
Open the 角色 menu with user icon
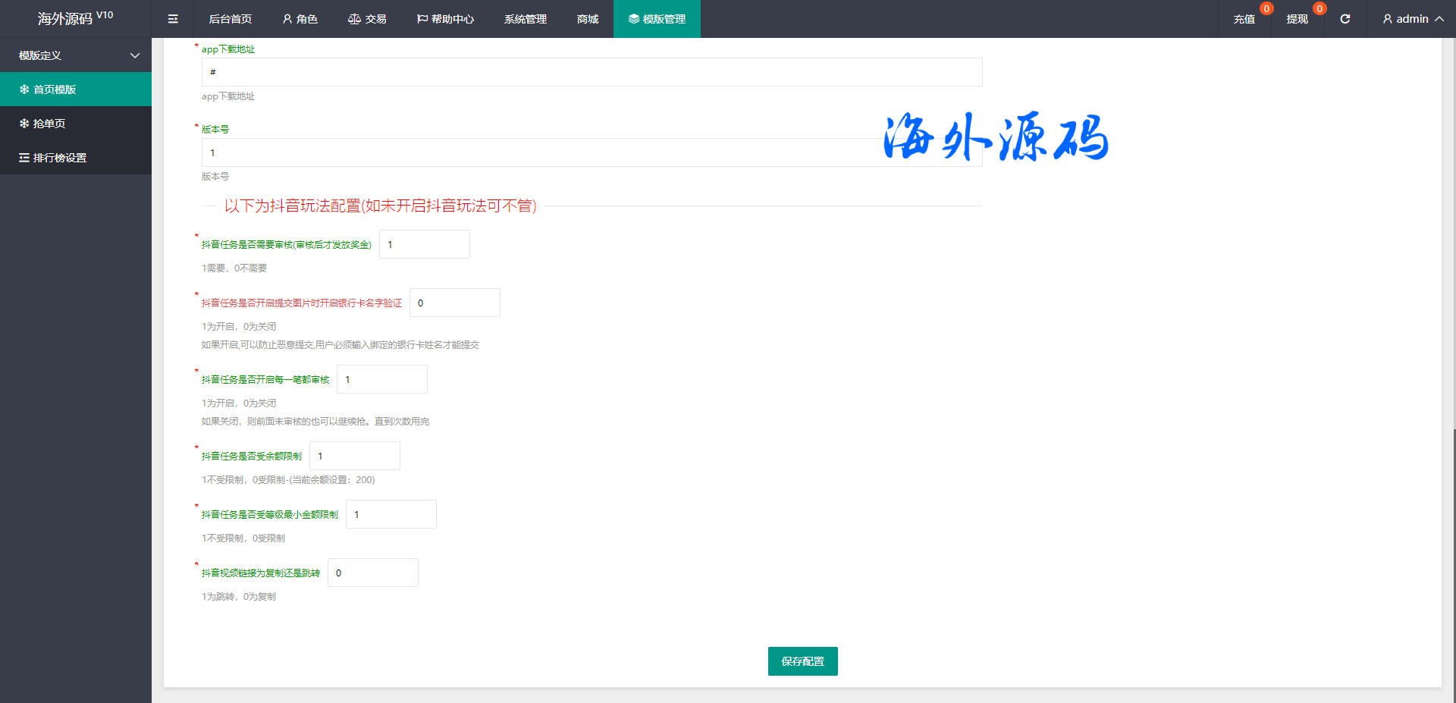(300, 19)
